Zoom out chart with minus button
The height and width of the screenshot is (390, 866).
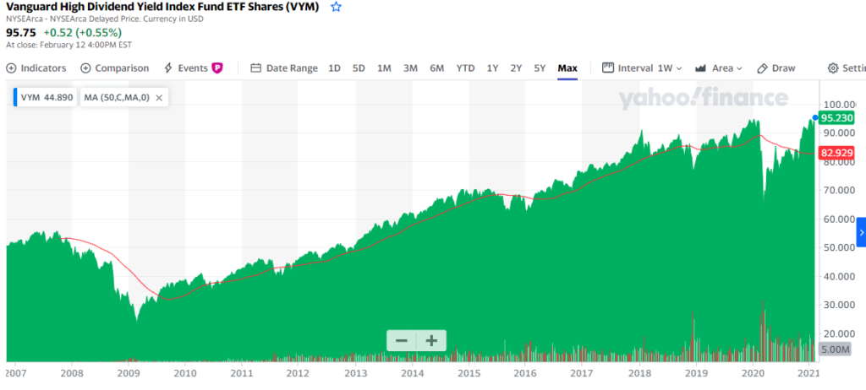402,340
